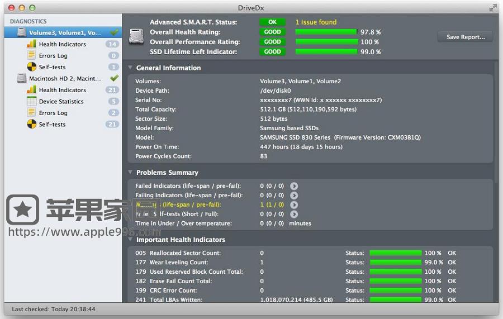The height and width of the screenshot is (319, 503).
Task: Click the notepad icon of first Errors Log
Action: (x=31, y=55)
